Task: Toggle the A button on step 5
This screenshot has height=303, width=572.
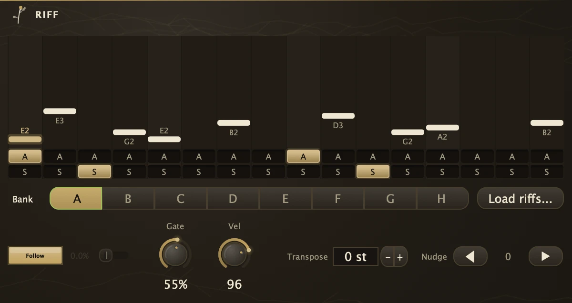Action: 164,157
